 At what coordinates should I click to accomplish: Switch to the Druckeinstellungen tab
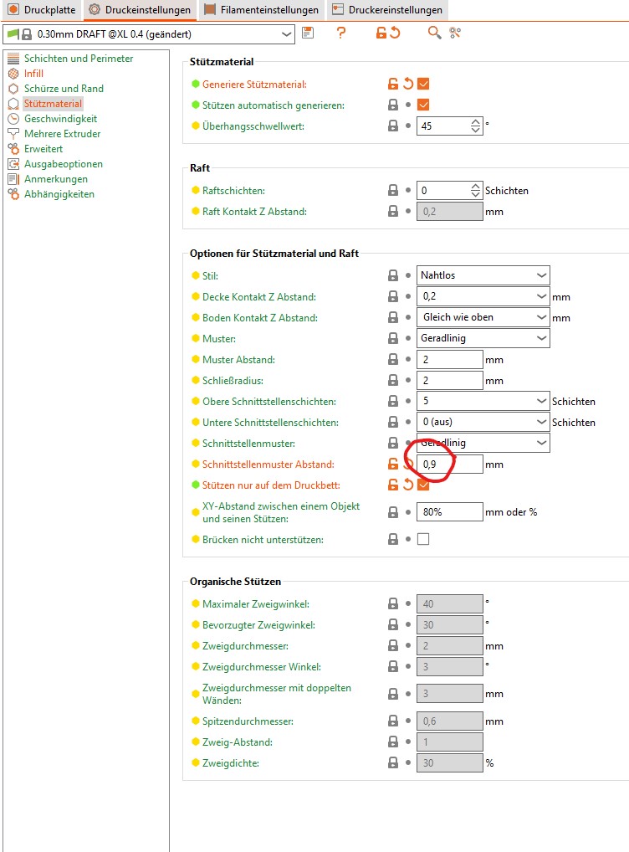point(141,10)
